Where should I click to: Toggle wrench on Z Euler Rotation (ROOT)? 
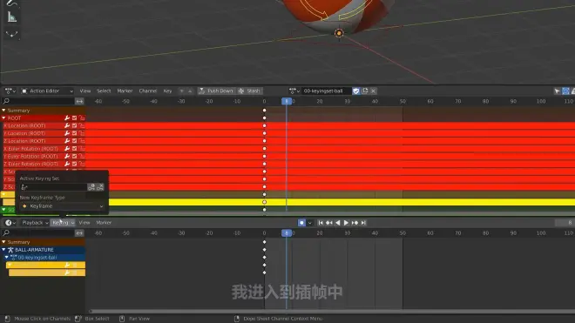(67, 164)
